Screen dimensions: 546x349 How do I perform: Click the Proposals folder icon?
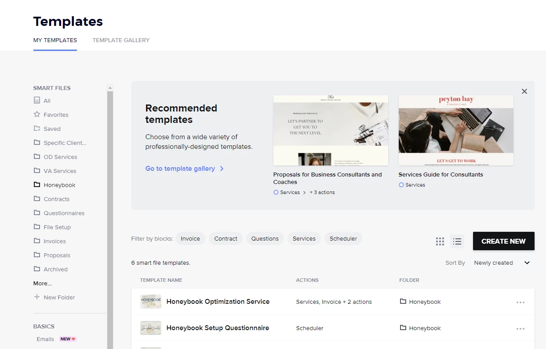click(37, 255)
